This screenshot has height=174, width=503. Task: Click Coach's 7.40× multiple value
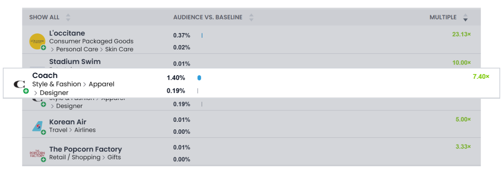click(x=481, y=76)
